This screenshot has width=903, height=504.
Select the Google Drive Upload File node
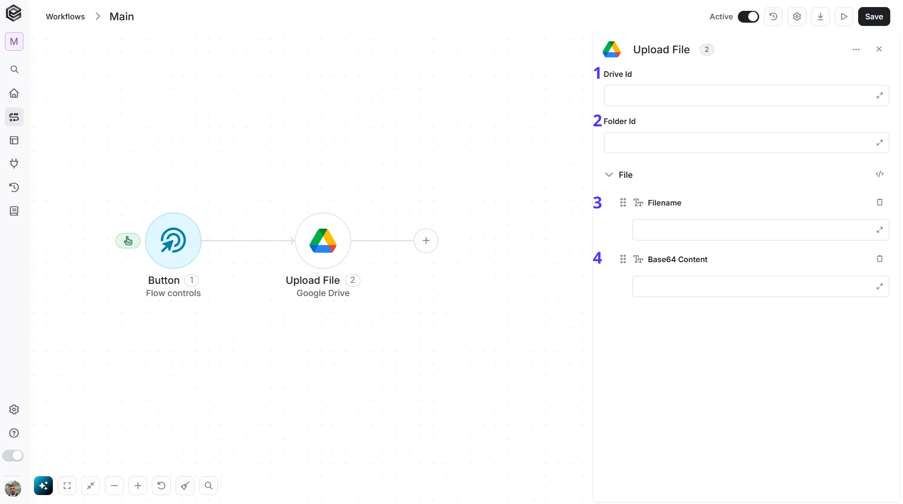[323, 241]
